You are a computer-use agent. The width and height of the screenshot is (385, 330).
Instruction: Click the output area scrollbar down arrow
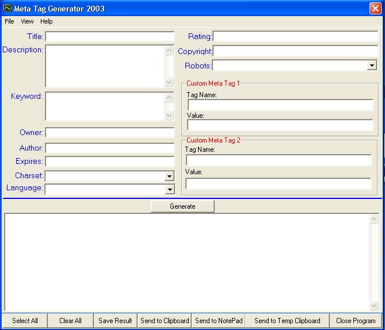click(373, 305)
